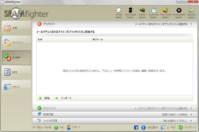This screenshot has width=199, height=132.
Task: Click バージョン: 7.6.30 version text
Action: pyautogui.click(x=42, y=127)
